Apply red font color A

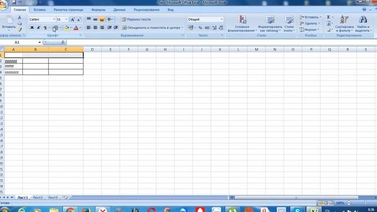[76, 28]
